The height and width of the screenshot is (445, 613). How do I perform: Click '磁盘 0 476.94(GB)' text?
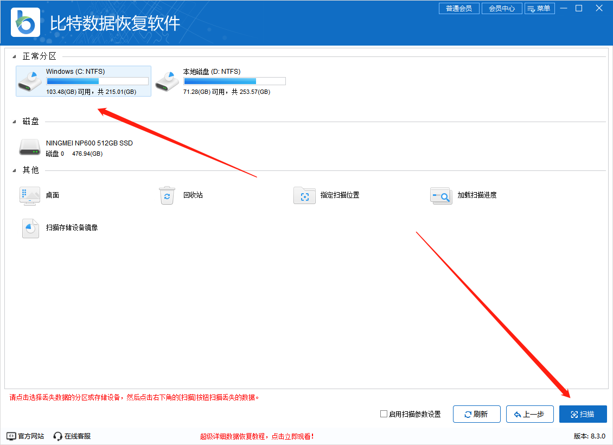74,154
